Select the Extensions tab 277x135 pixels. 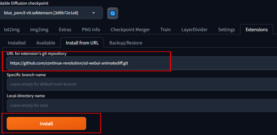point(256,30)
